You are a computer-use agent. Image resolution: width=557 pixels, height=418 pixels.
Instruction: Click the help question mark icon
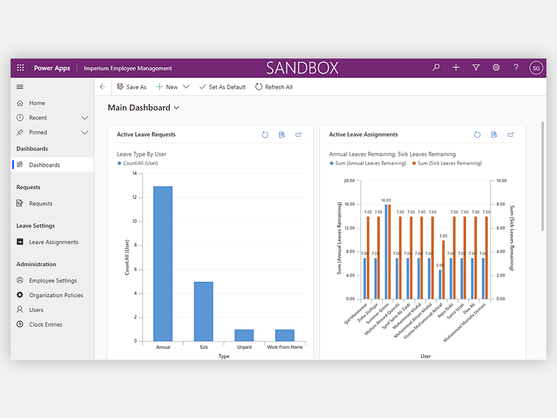516,67
